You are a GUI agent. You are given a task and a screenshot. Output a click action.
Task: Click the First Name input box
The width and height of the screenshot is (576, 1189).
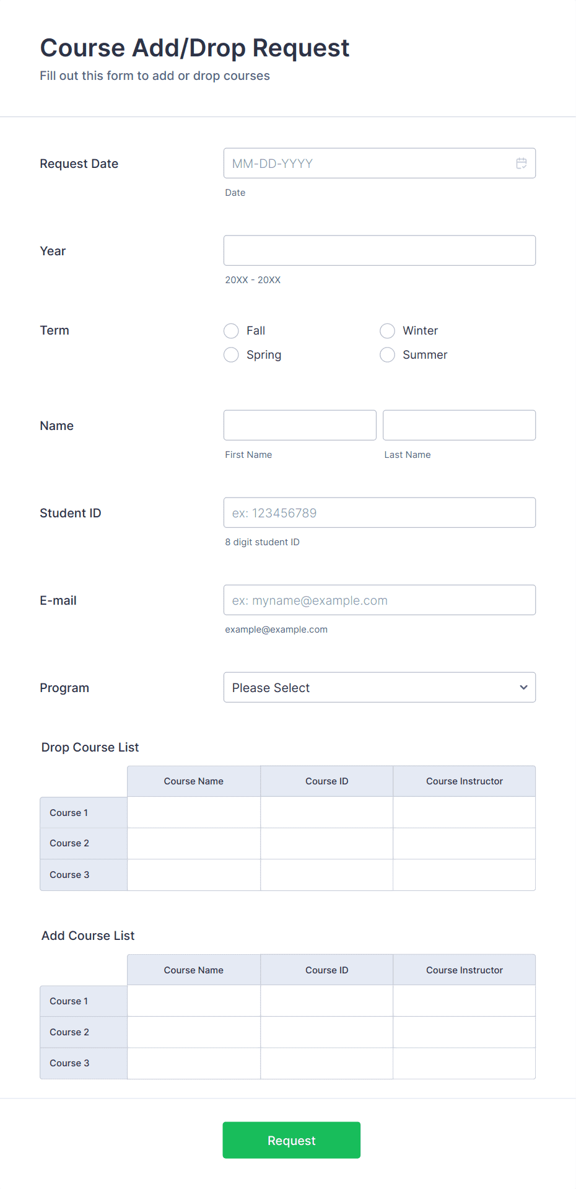click(300, 425)
